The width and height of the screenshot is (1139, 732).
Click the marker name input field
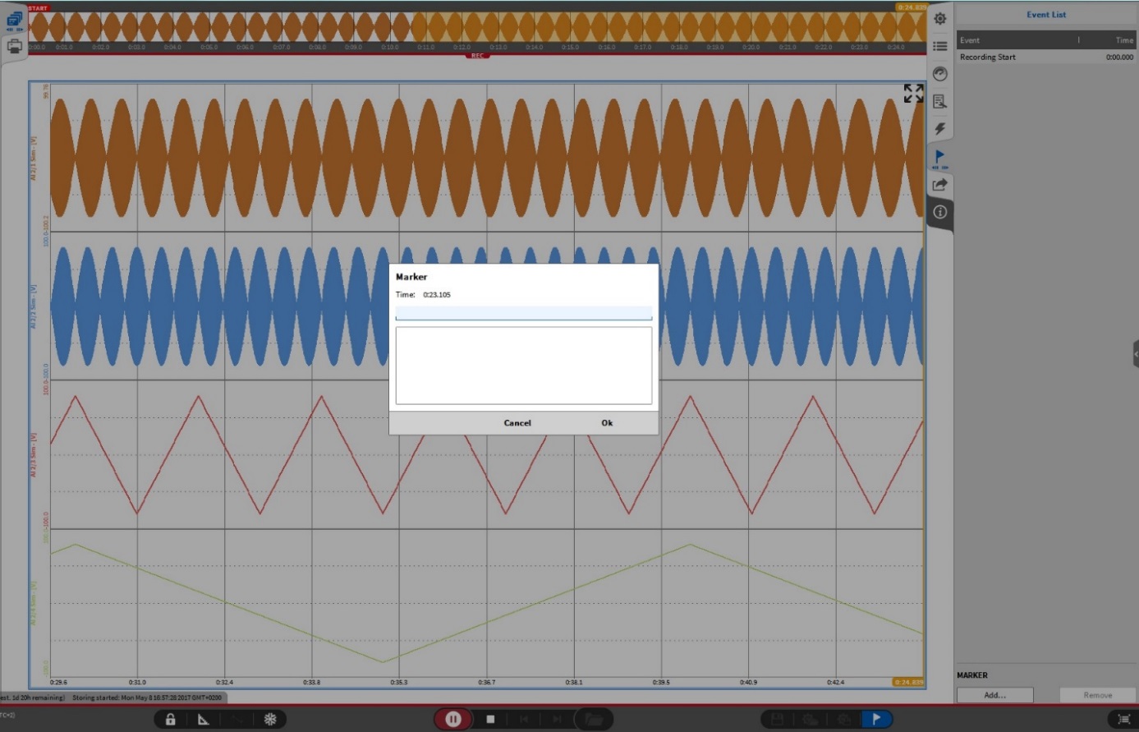point(523,313)
